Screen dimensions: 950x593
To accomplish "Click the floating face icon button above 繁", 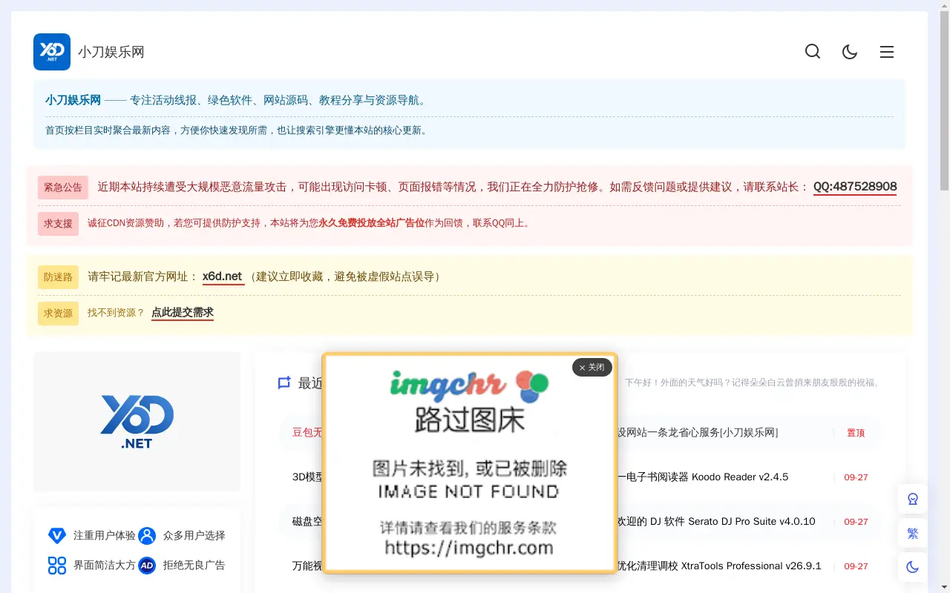I will [913, 499].
